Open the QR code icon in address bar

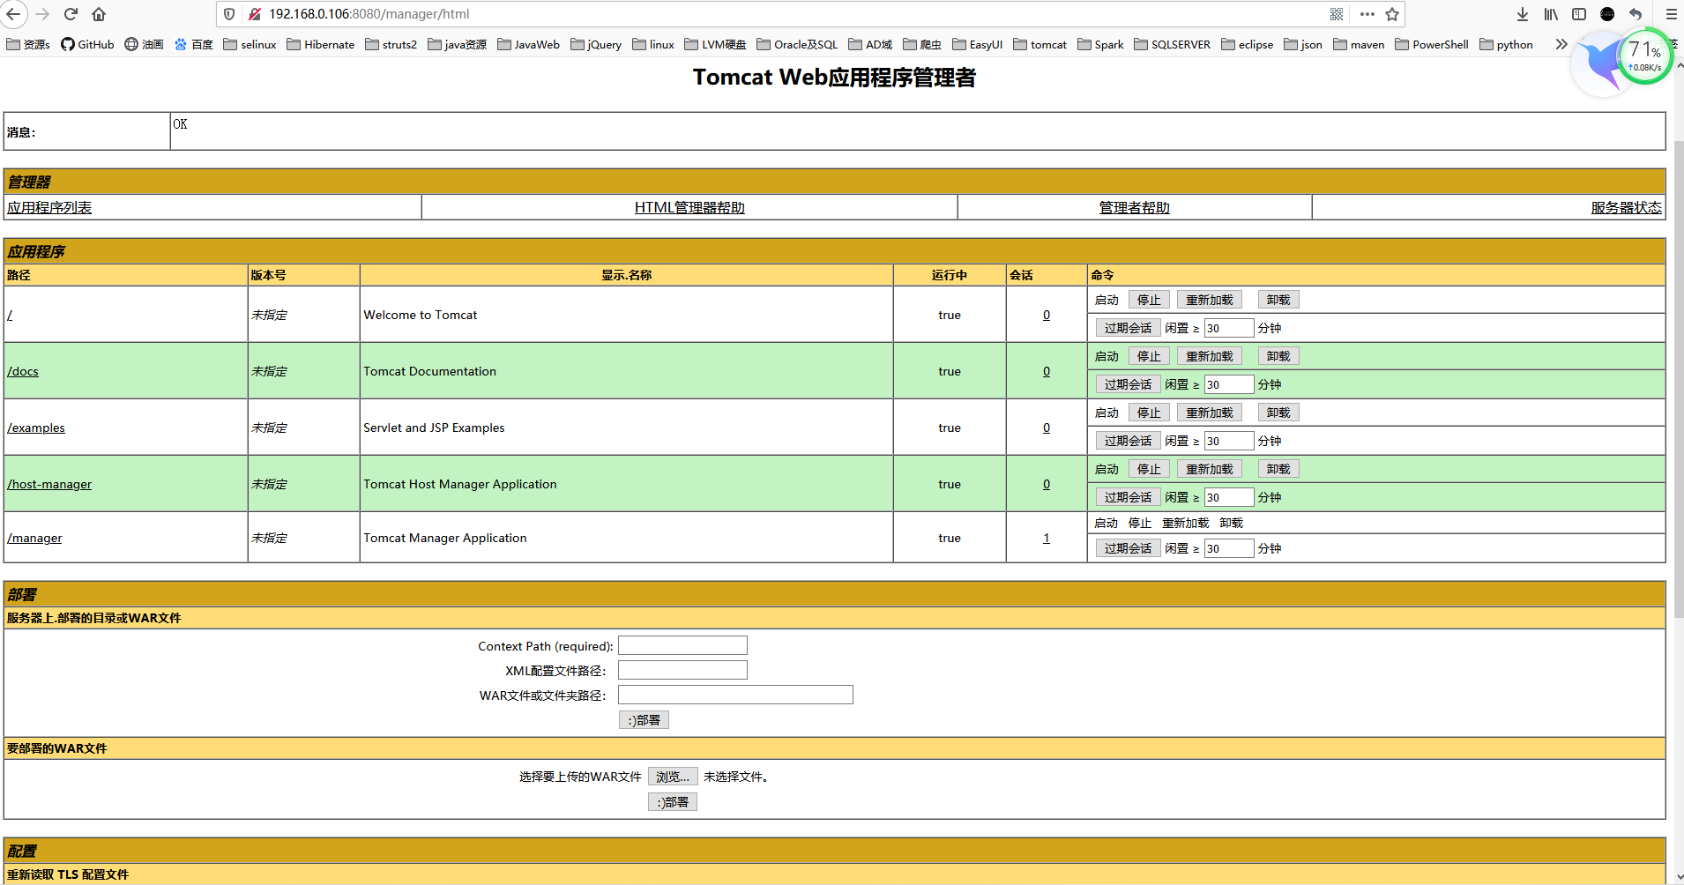(1337, 14)
